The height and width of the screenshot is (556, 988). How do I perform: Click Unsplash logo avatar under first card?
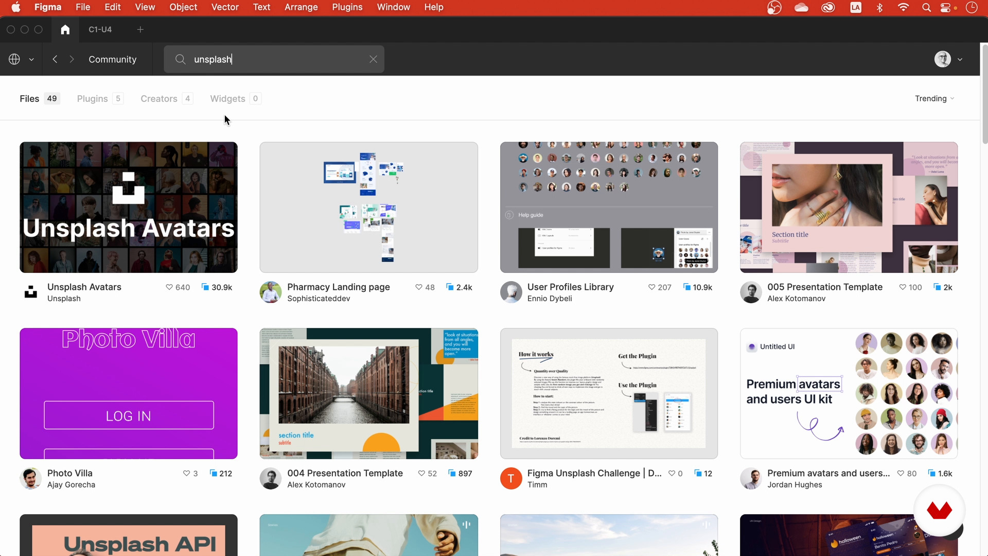[x=31, y=292]
